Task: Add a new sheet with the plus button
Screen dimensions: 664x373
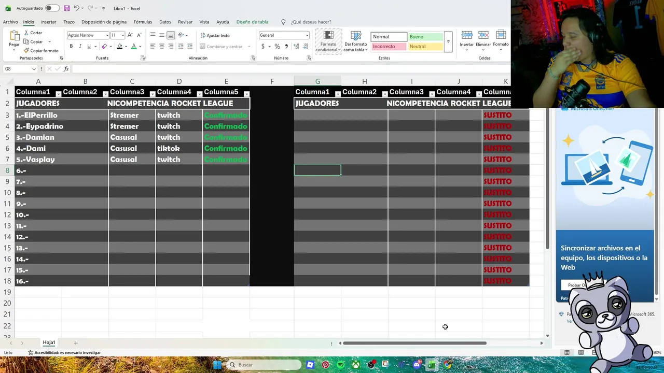Action: tap(75, 342)
